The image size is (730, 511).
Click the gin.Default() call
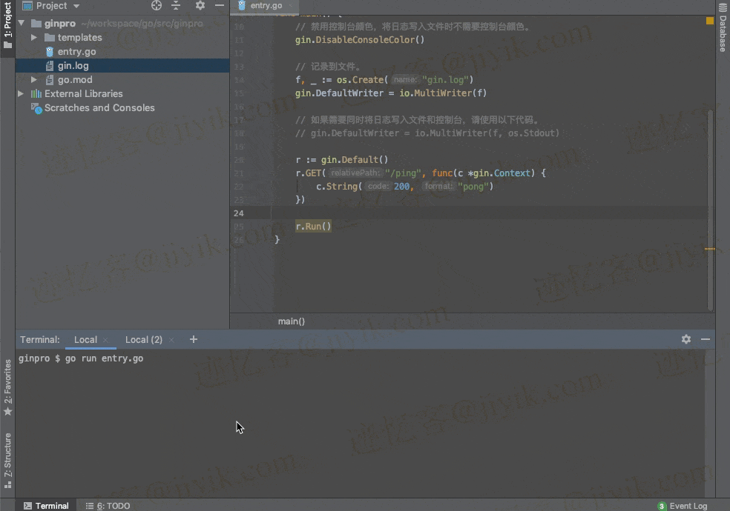[x=355, y=160]
